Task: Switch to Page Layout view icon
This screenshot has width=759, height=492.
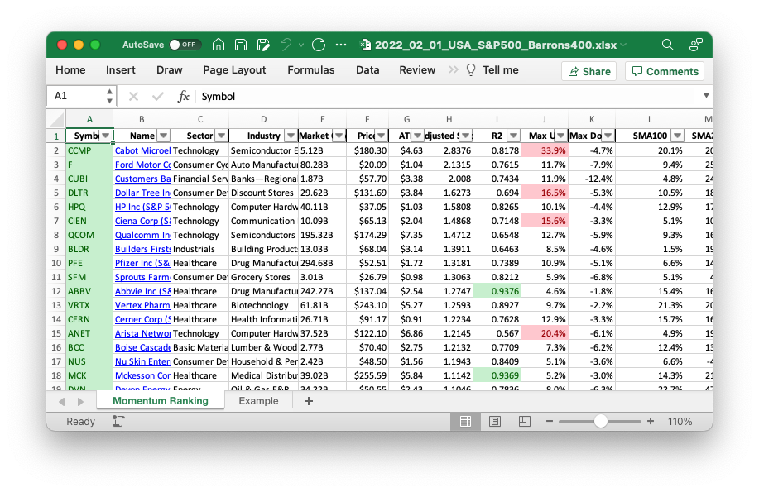Action: pyautogui.click(x=495, y=422)
